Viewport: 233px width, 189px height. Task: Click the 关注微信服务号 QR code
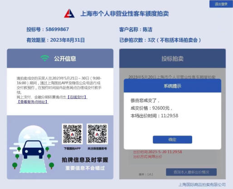(97, 134)
